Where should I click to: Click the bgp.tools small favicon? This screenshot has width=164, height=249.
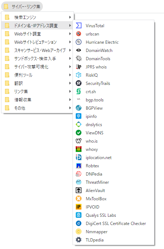pyautogui.click(x=79, y=99)
